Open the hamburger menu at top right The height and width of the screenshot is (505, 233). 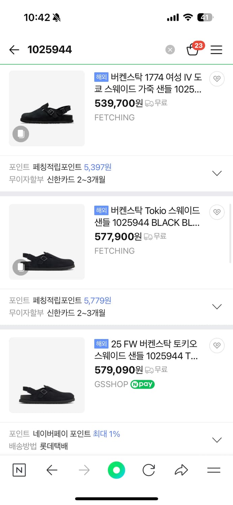[216, 50]
